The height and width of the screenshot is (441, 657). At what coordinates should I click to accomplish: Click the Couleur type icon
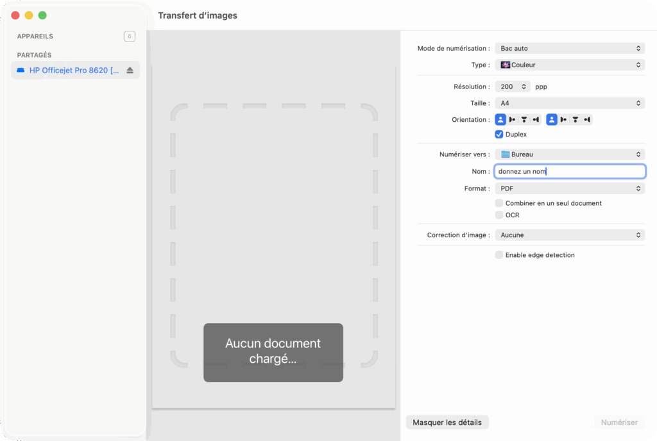[x=505, y=65]
